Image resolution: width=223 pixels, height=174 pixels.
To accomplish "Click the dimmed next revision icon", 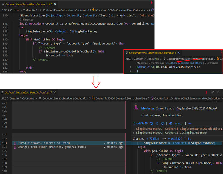I will [x=218, y=92].
